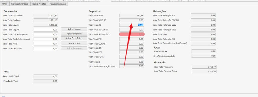The image size is (258, 97).
Task: Focus the Valor Total Frete Internacional input
Action: click(x=46, y=39)
